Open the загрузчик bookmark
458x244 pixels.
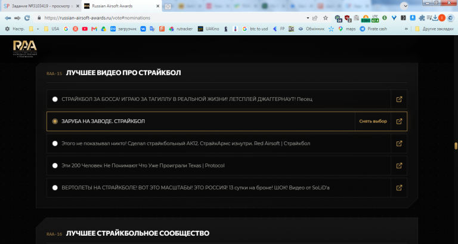pyautogui.click(x=123, y=29)
